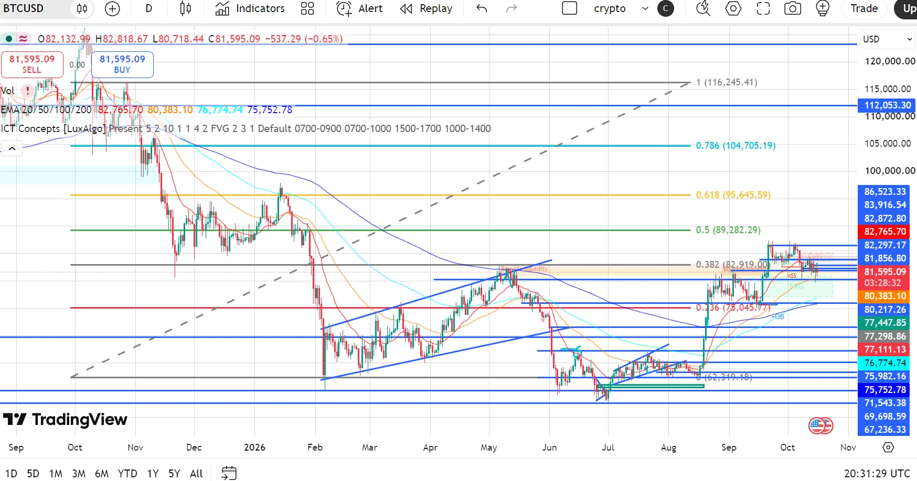Viewport: 917px width, 481px height.
Task: Select the 5Y time range
Action: [x=174, y=474]
